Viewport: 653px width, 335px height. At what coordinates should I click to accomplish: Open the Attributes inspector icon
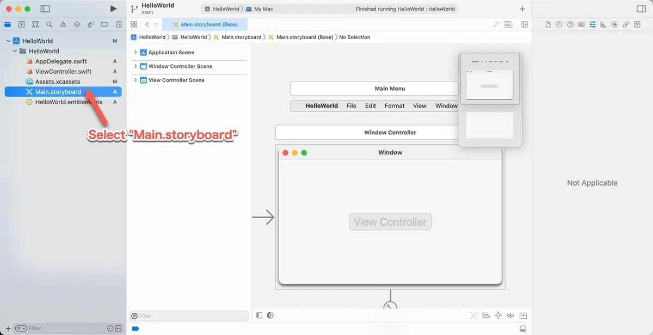[x=593, y=24]
